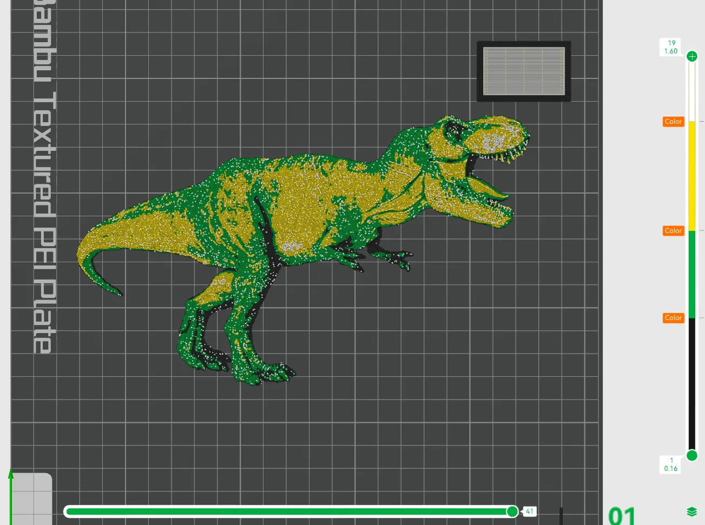Screen dimensions: 705x525
Task: Click the "1 0.16" bottom layer label
Action: pos(671,464)
